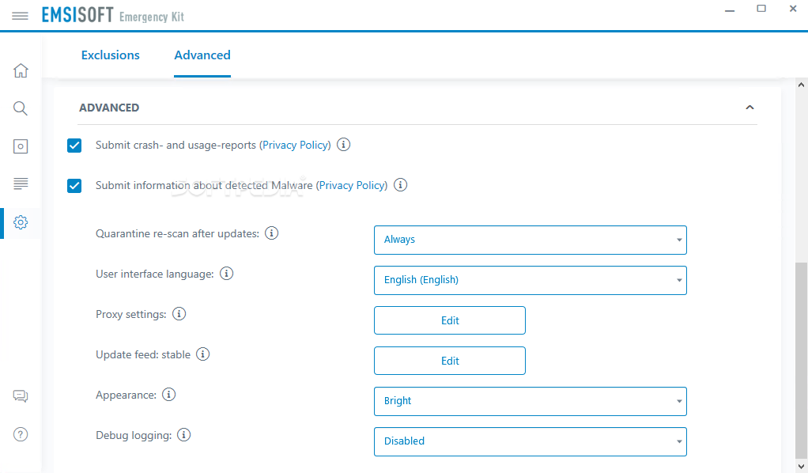Click the scrollbar up arrow
808x473 pixels.
click(x=801, y=85)
